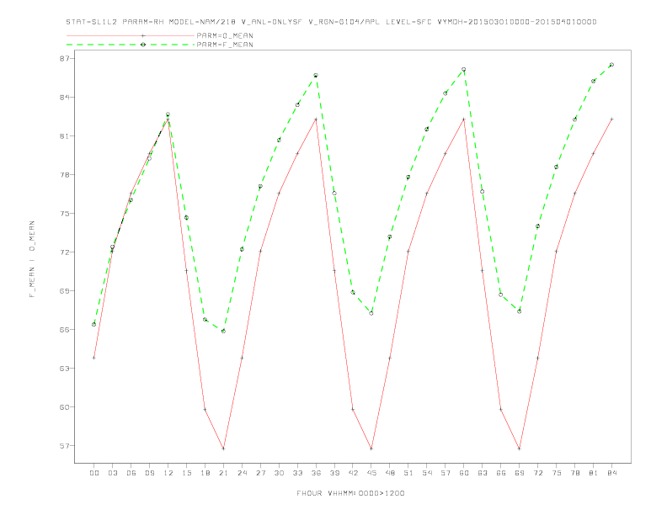
Task: Click the x-axis tick label 27
Action: pyautogui.click(x=260, y=473)
